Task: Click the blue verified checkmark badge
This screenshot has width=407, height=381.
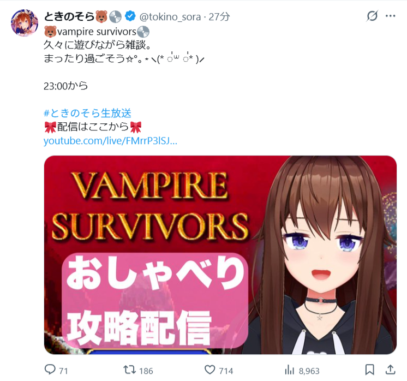Action: [130, 16]
